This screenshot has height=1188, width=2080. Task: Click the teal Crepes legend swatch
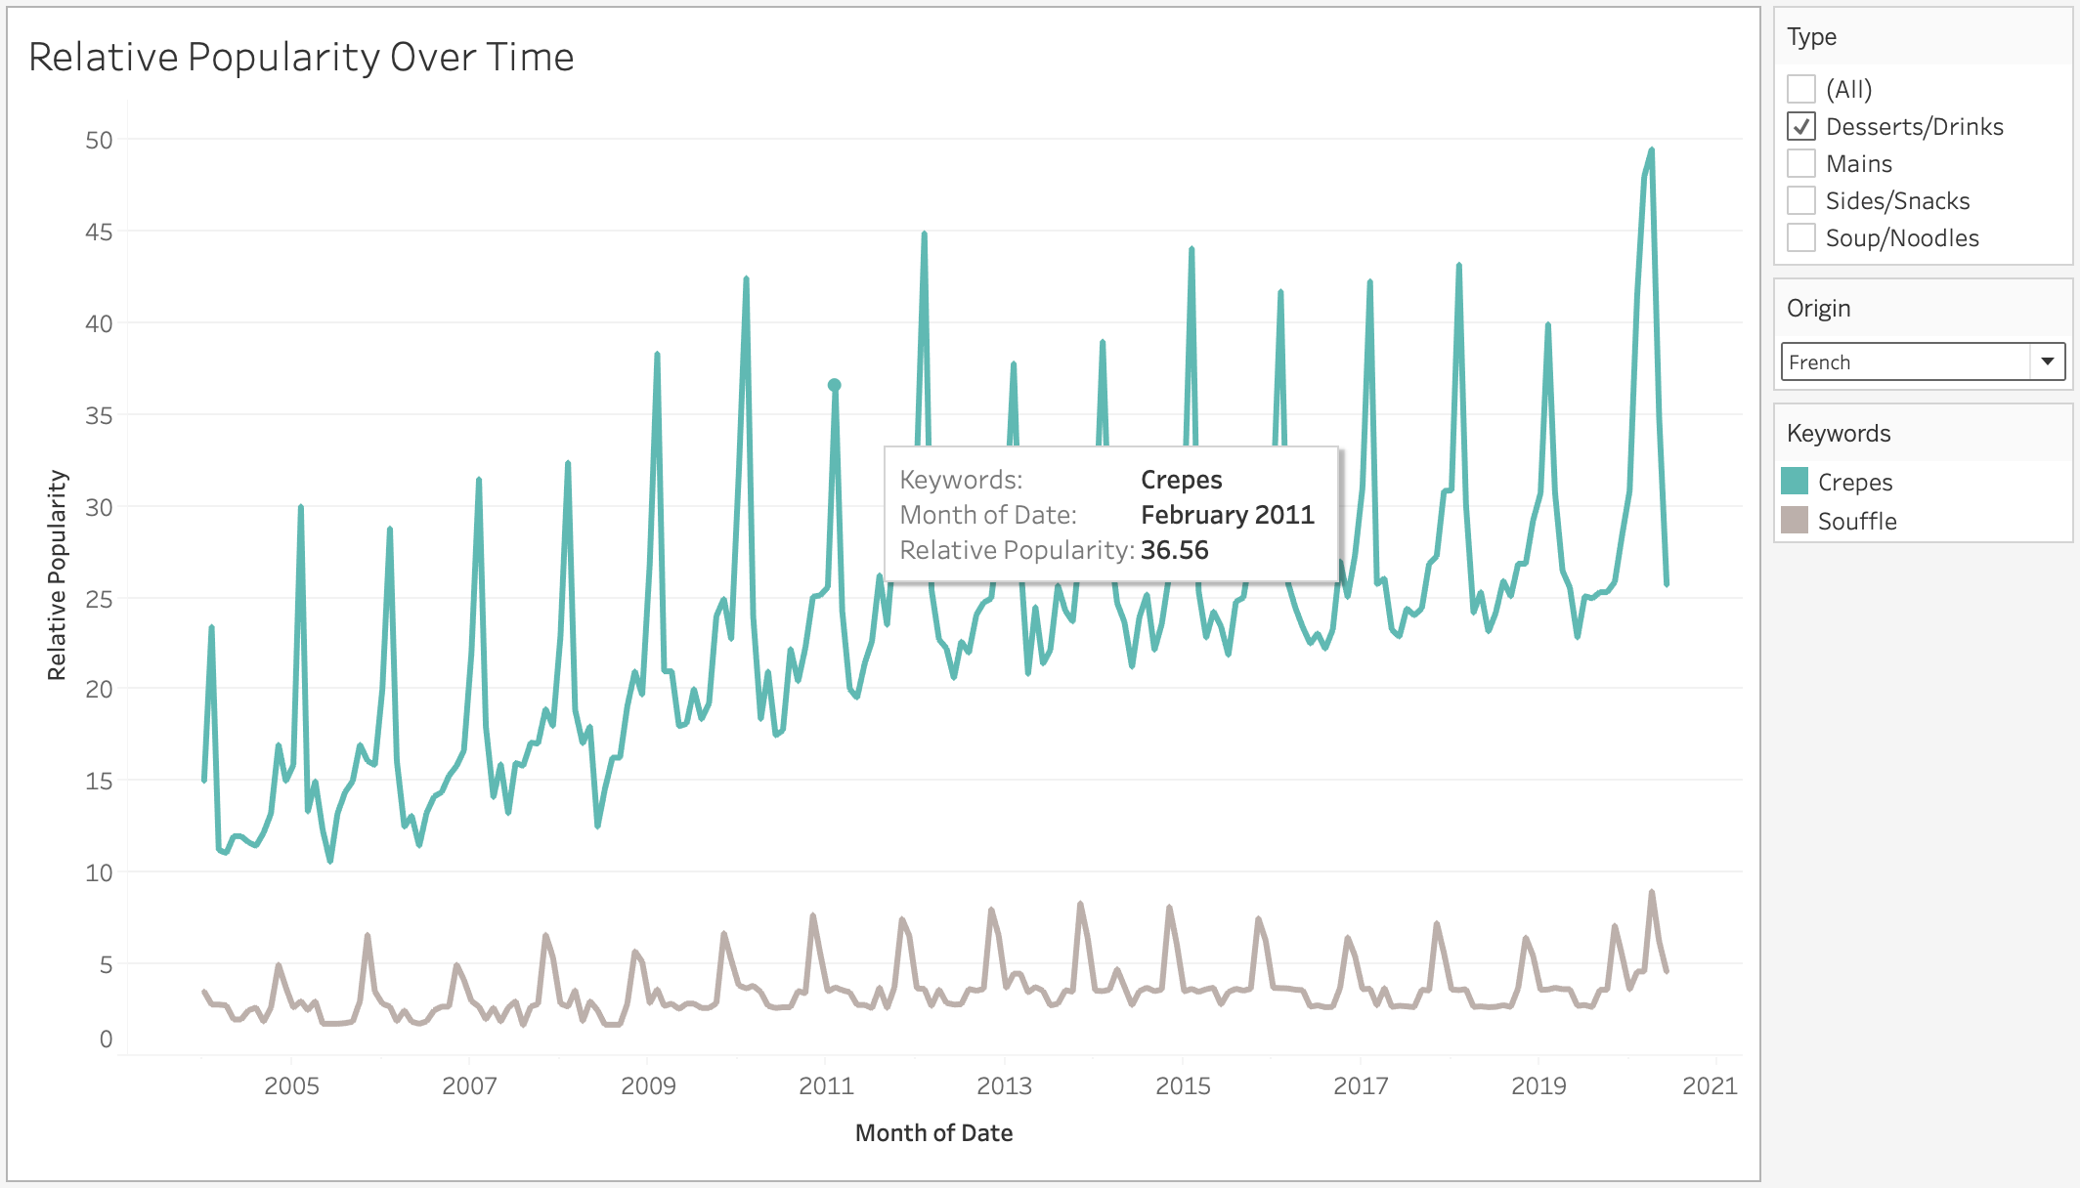click(x=1795, y=482)
